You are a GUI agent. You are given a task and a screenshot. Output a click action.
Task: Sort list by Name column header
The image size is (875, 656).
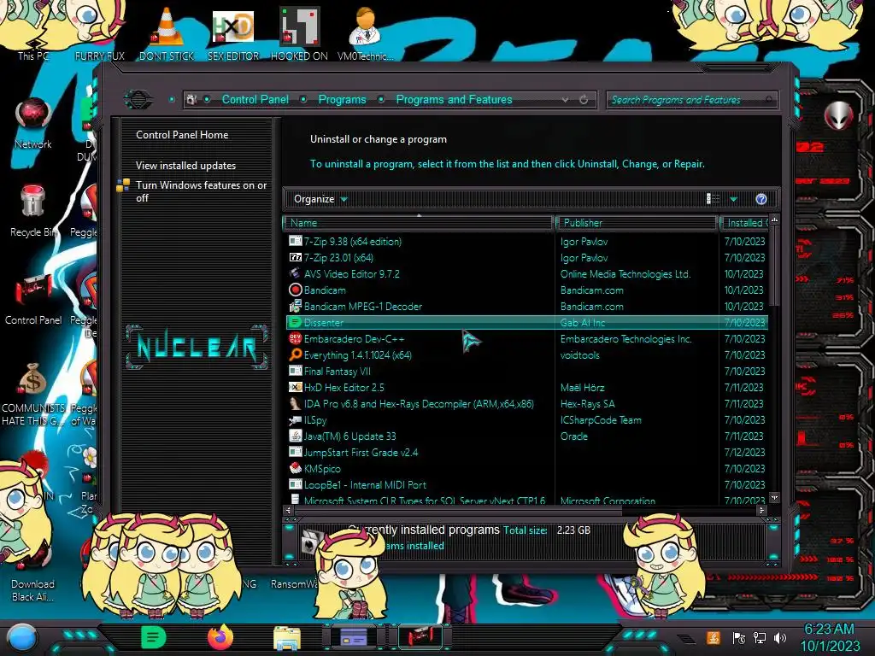[419, 223]
